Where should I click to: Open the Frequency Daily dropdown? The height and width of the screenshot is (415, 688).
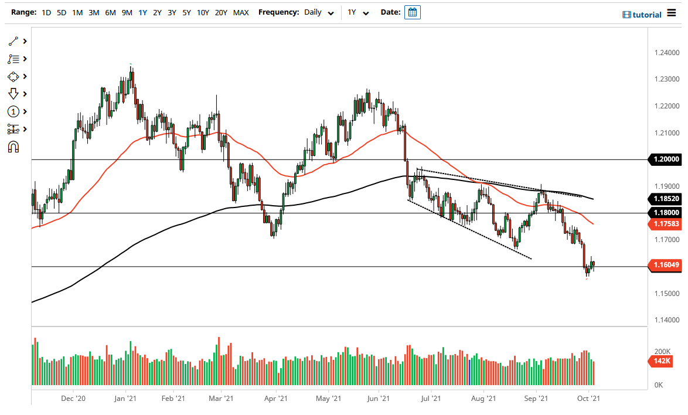319,12
